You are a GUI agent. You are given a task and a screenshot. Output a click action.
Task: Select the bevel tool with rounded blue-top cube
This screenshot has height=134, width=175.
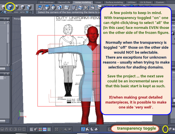pyautogui.click(x=53, y=7)
